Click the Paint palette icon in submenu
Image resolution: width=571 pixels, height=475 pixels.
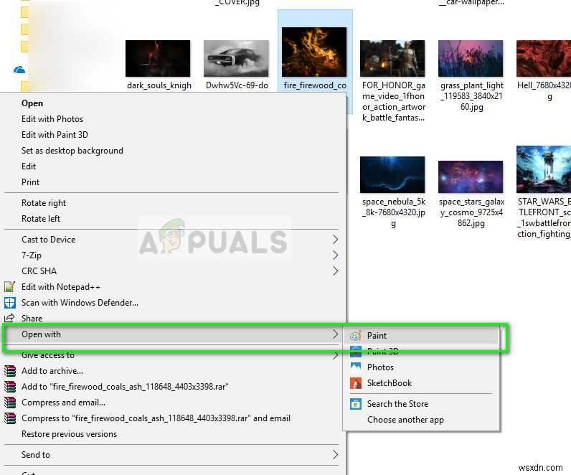355,336
